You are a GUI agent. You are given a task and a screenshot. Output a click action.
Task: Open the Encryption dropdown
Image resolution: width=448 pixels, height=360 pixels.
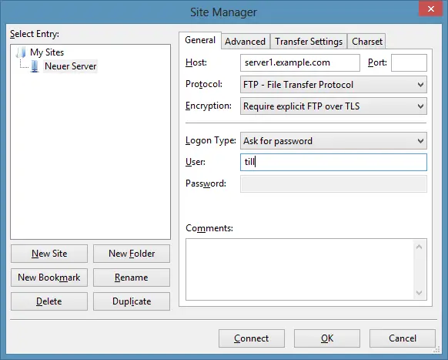coord(333,106)
